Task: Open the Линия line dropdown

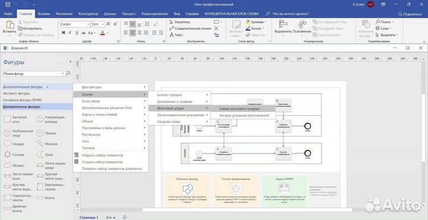Action: [x=263, y=29]
